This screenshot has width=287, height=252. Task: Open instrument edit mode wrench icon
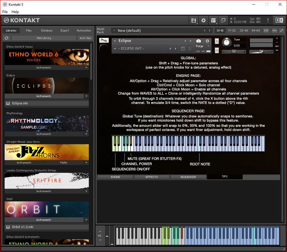104,40
